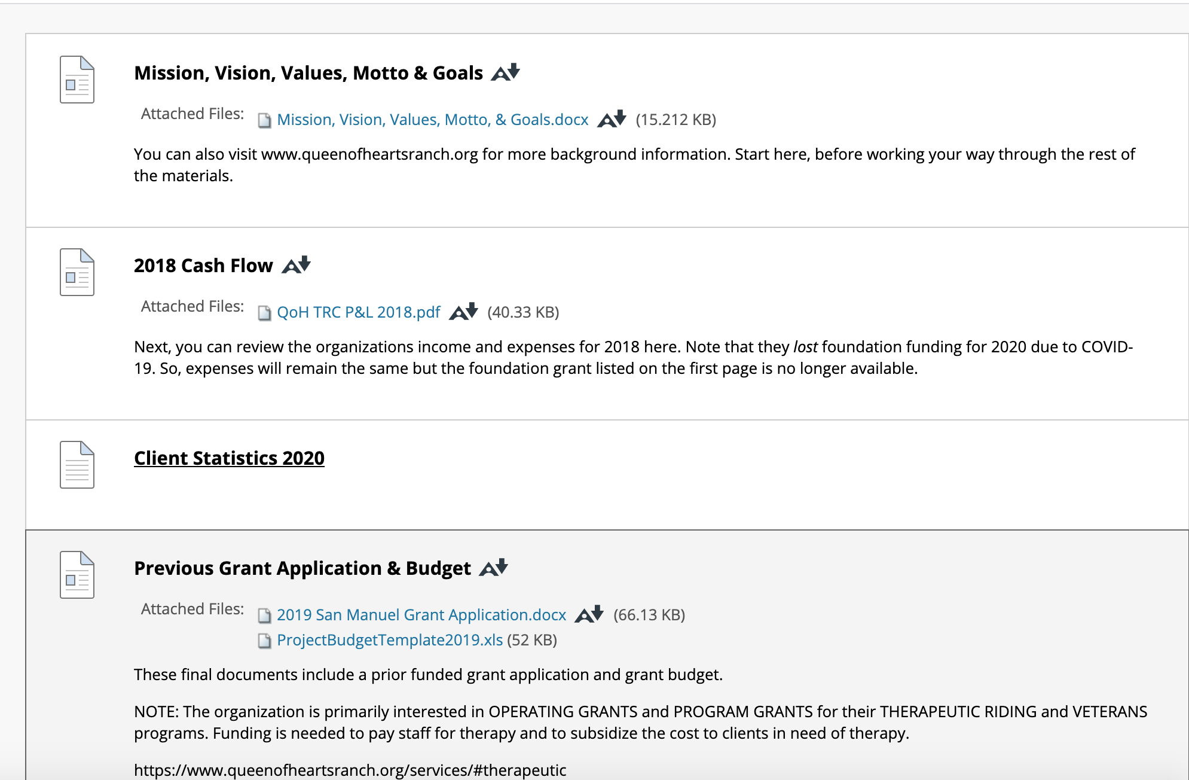Download alternative formats of Goals.docx file
Image resolution: width=1189 pixels, height=780 pixels.
[x=612, y=119]
